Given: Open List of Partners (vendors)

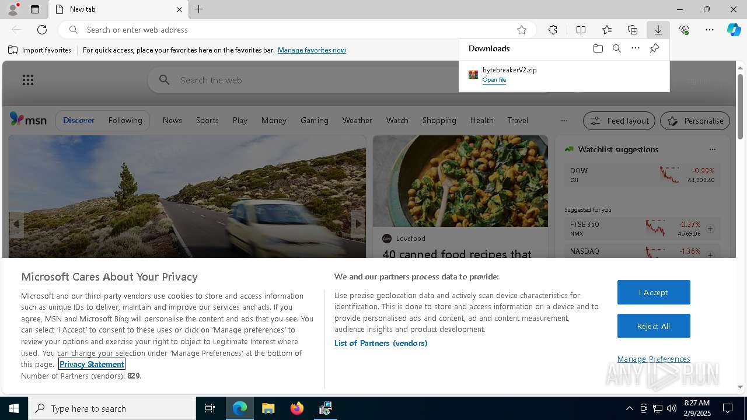Looking at the screenshot, I should click(x=381, y=343).
